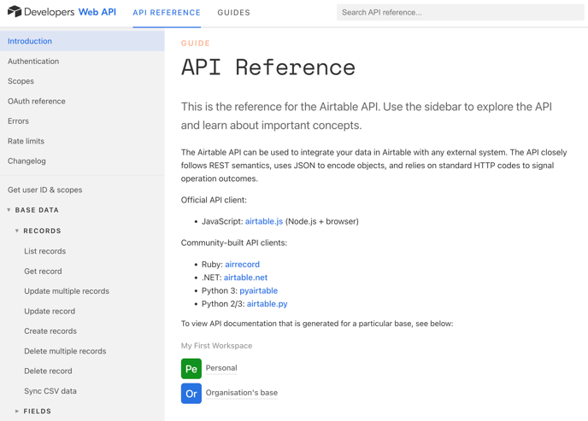Viewport: 588px width, 421px height.
Task: Follow the airtable.net link
Action: click(x=245, y=278)
